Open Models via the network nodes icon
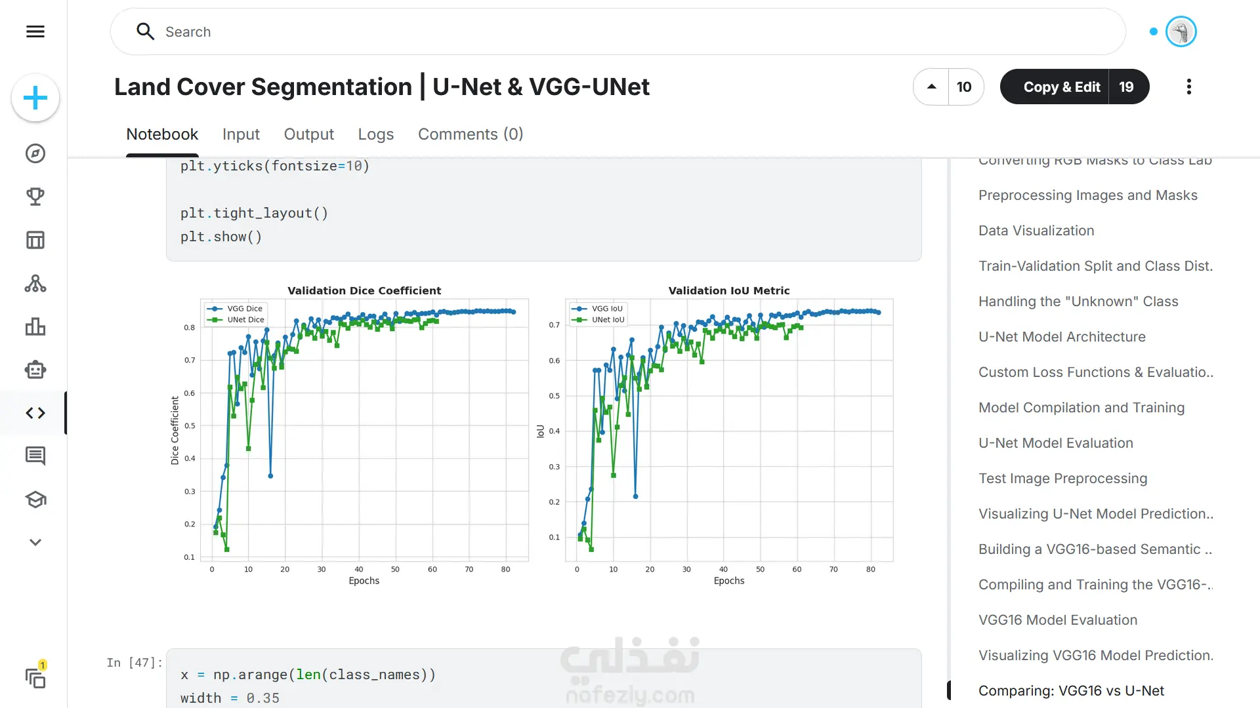This screenshot has height=708, width=1260. pos(35,283)
